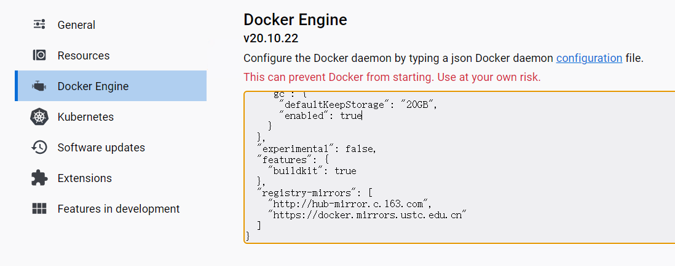Click the Extensions puzzle piece icon

(39, 178)
